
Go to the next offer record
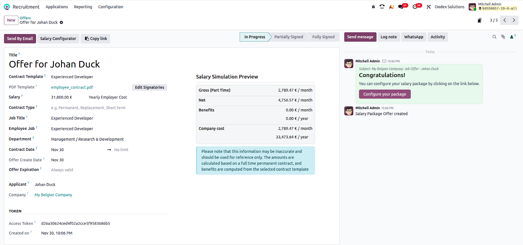[x=514, y=20]
